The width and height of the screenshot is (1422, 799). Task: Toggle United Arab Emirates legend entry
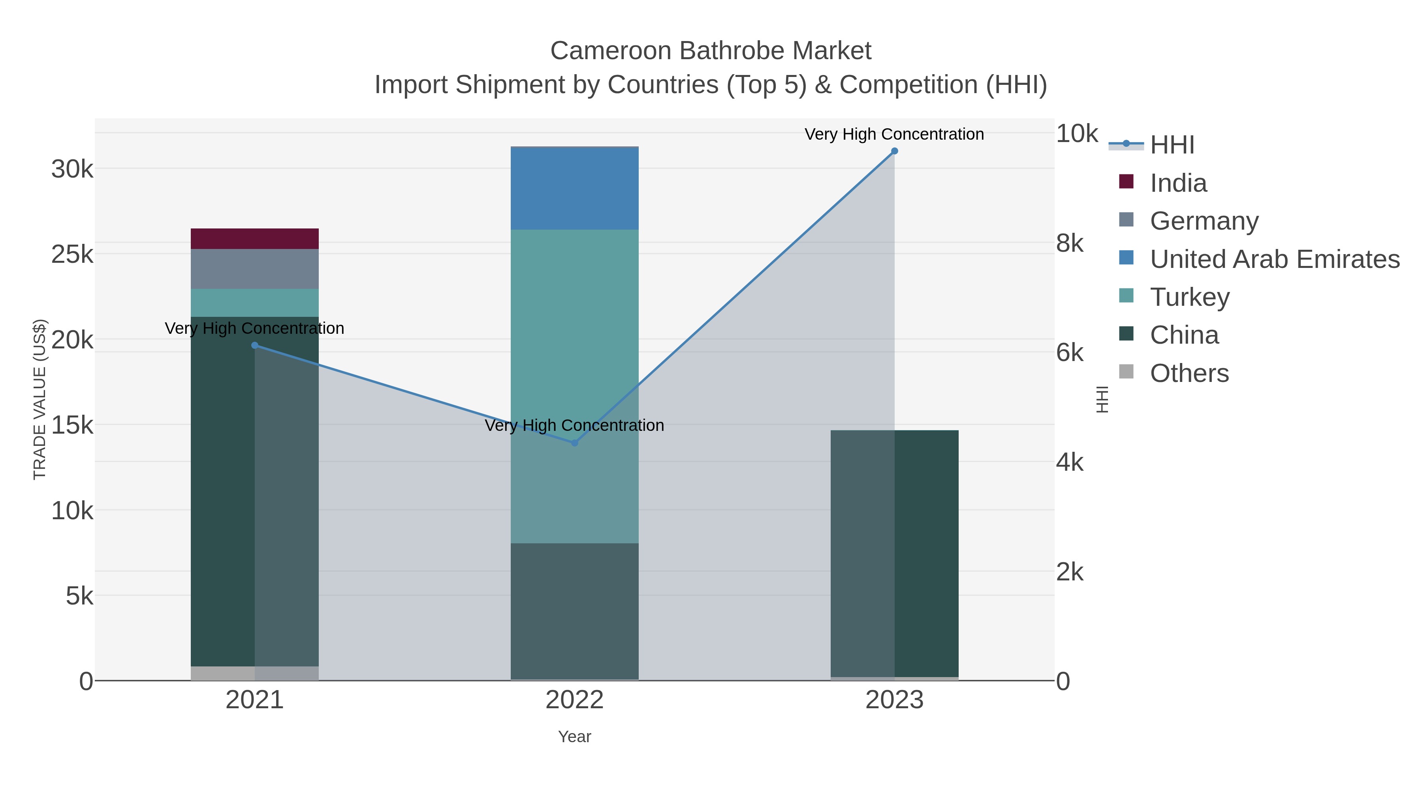click(1259, 258)
